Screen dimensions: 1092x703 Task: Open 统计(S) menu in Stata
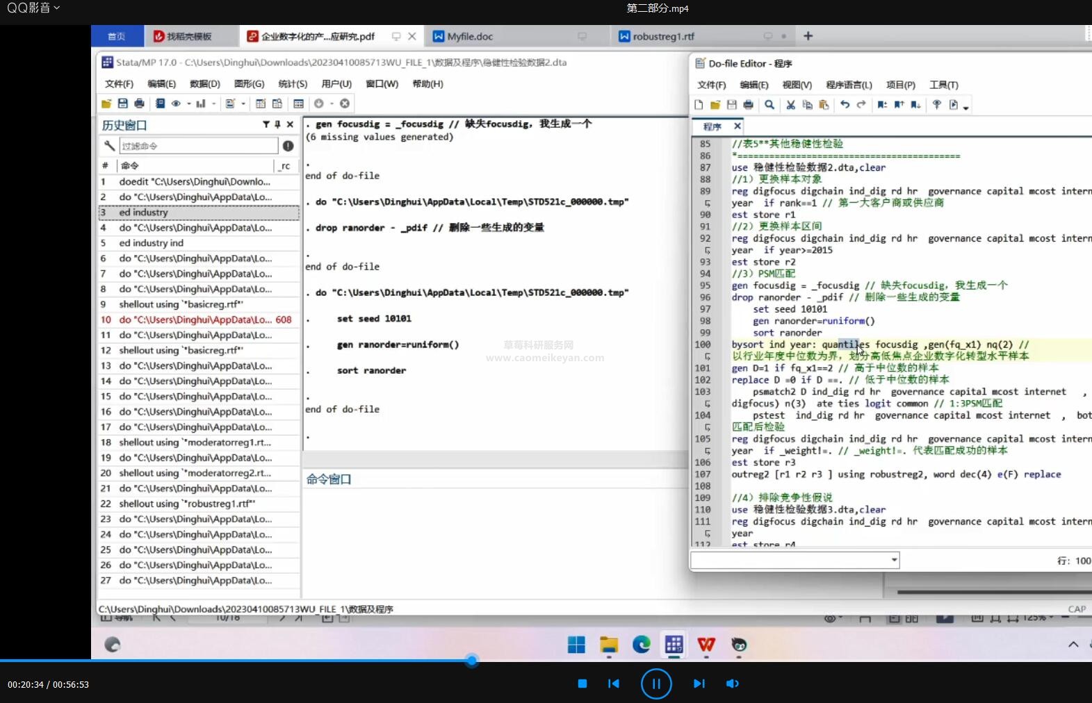click(293, 83)
